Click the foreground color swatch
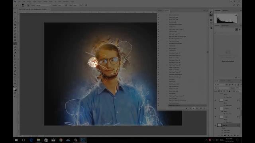The image size is (255, 143). pos(14,89)
